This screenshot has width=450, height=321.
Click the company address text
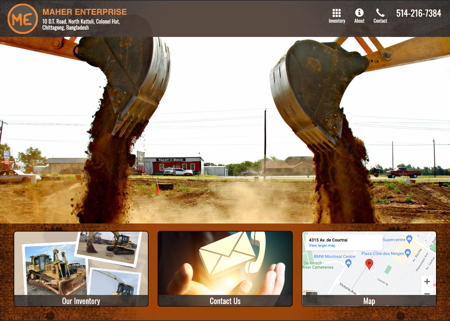[81, 25]
